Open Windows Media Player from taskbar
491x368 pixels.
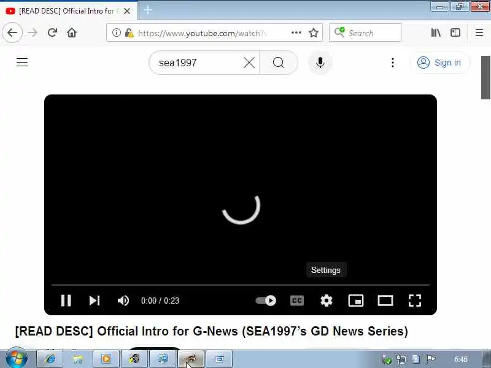[106, 359]
